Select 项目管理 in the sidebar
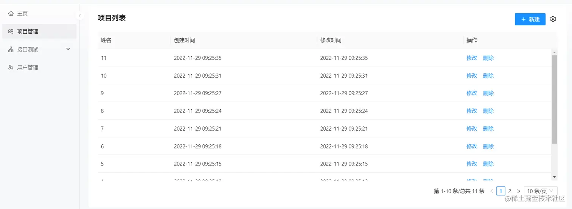Image resolution: width=572 pixels, height=209 pixels. click(x=39, y=31)
